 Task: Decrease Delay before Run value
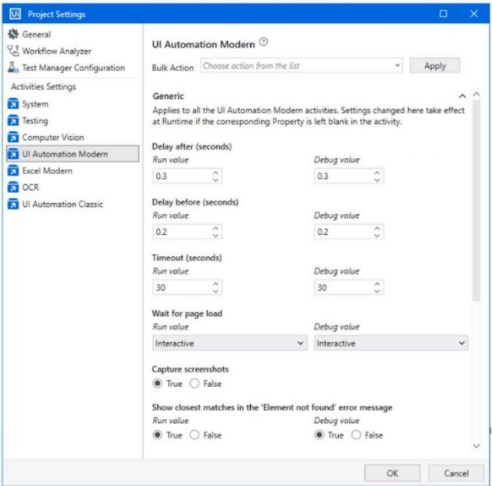(216, 236)
